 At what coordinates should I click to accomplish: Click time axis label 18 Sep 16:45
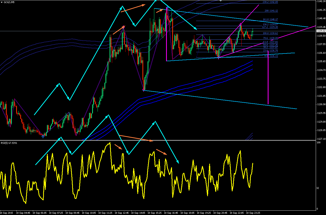coord(171,213)
